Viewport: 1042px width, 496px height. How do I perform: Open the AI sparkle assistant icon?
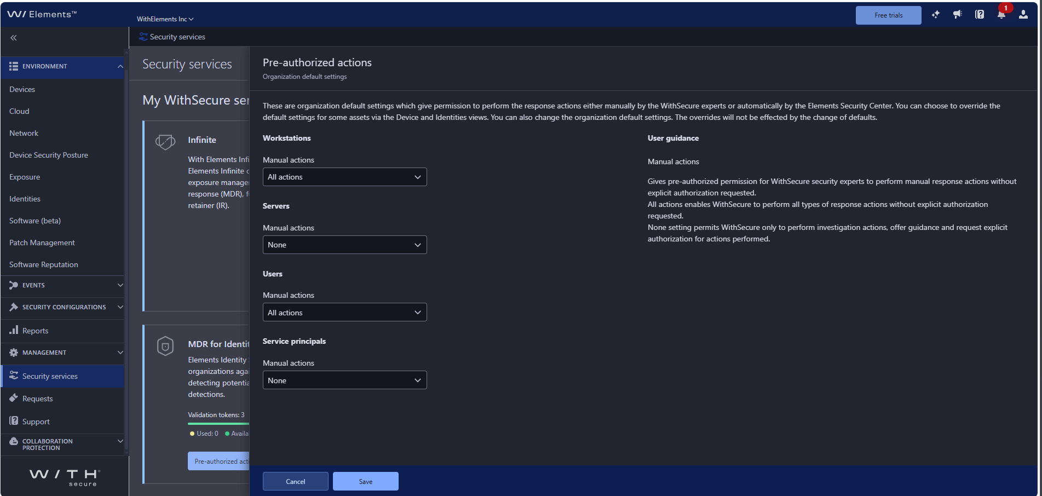pyautogui.click(x=936, y=15)
